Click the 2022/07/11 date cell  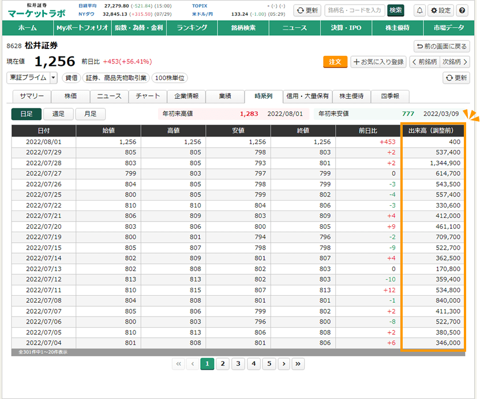pos(44,290)
